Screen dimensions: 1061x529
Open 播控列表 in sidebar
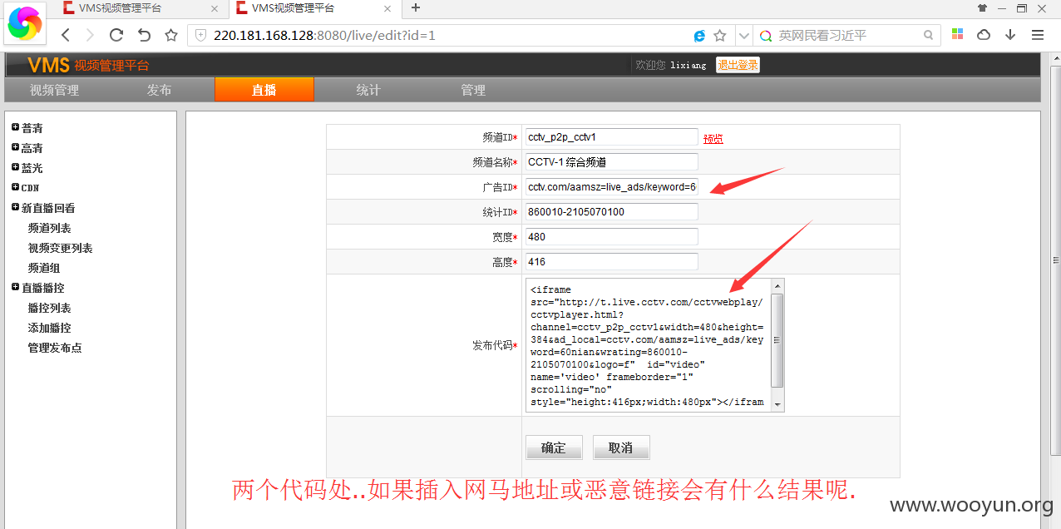tap(50, 308)
